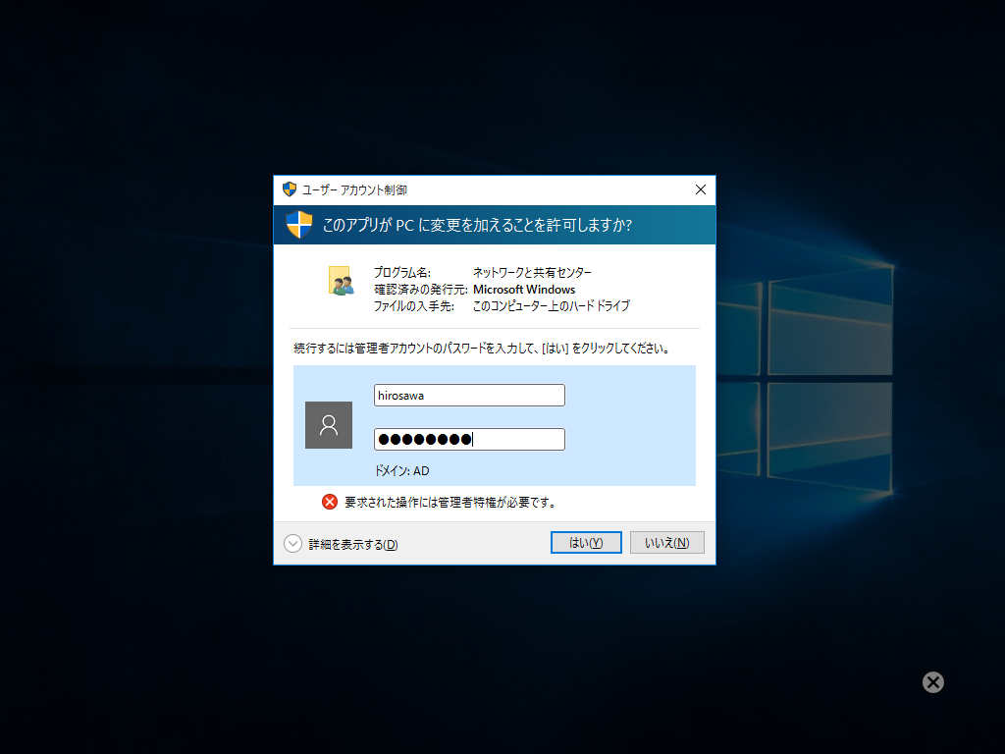Click the small shield icon in title bar

pyautogui.click(x=290, y=189)
